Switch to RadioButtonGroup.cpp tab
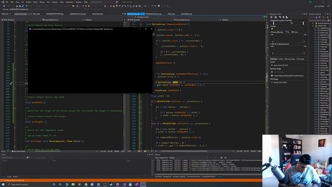Image resolution: width=332 pixels, height=187 pixels. click(x=154, y=14)
